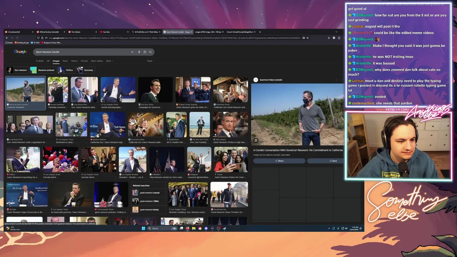The image size is (457, 257).
Task: Open Task View on the taskbar
Action: 181,228
